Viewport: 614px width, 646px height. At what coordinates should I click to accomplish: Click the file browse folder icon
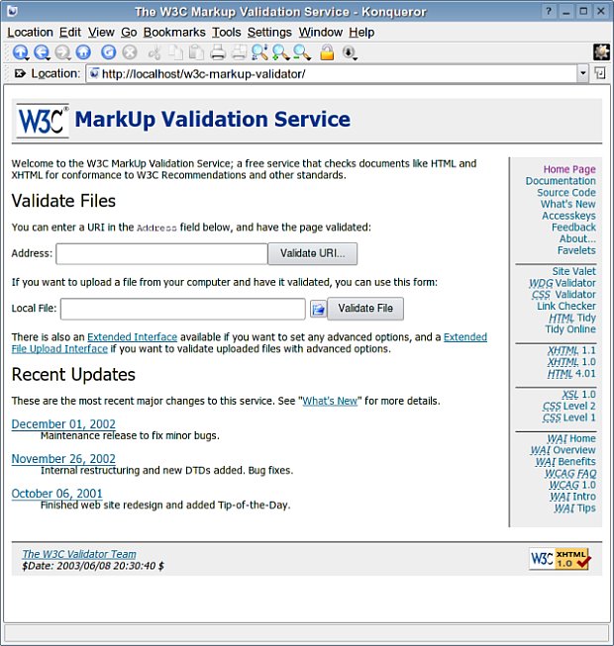[x=318, y=309]
